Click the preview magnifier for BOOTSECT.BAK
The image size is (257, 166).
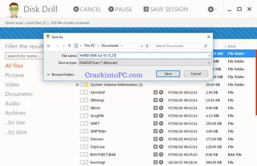tap(161, 154)
